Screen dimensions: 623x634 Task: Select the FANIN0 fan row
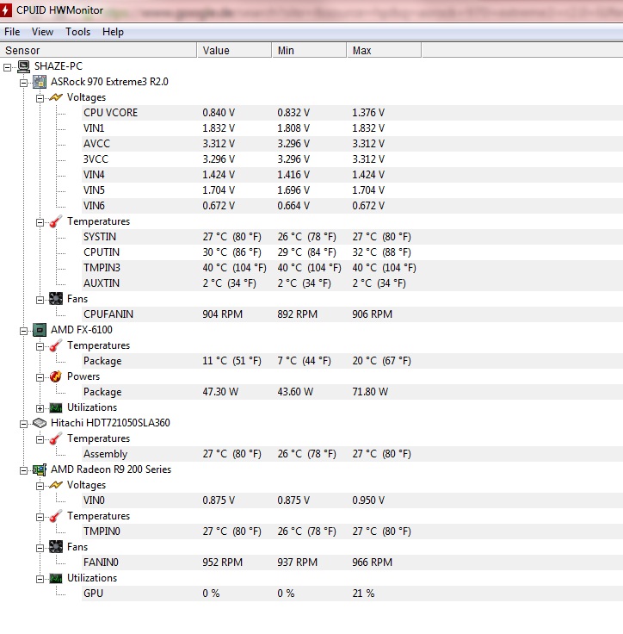coord(352,563)
